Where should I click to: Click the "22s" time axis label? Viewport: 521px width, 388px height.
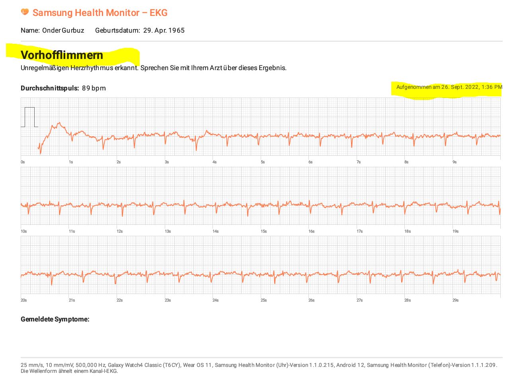[x=119, y=300]
